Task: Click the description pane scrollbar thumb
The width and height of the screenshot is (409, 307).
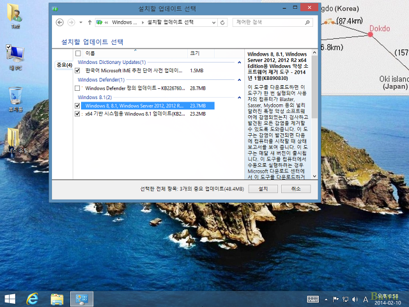Action: (x=314, y=87)
